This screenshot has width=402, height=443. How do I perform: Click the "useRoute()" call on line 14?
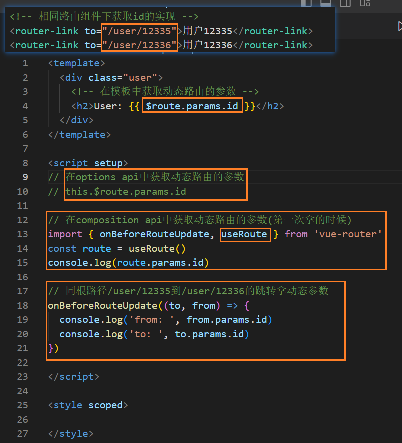click(x=157, y=249)
